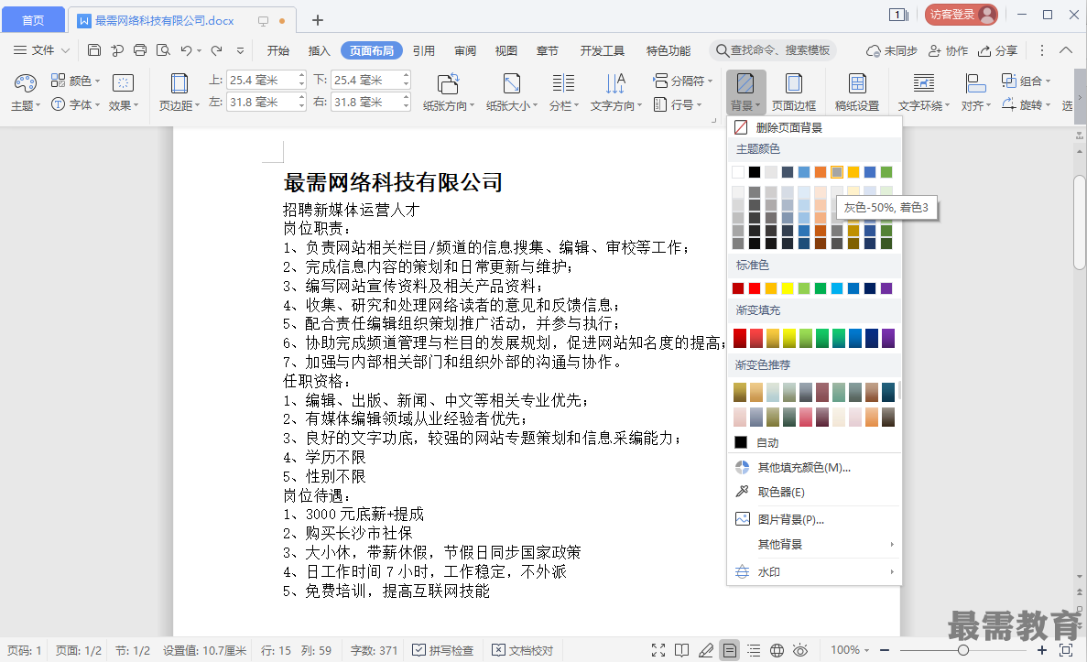The height and width of the screenshot is (662, 1087).
Task: Click the 背景 background button
Action: (746, 92)
